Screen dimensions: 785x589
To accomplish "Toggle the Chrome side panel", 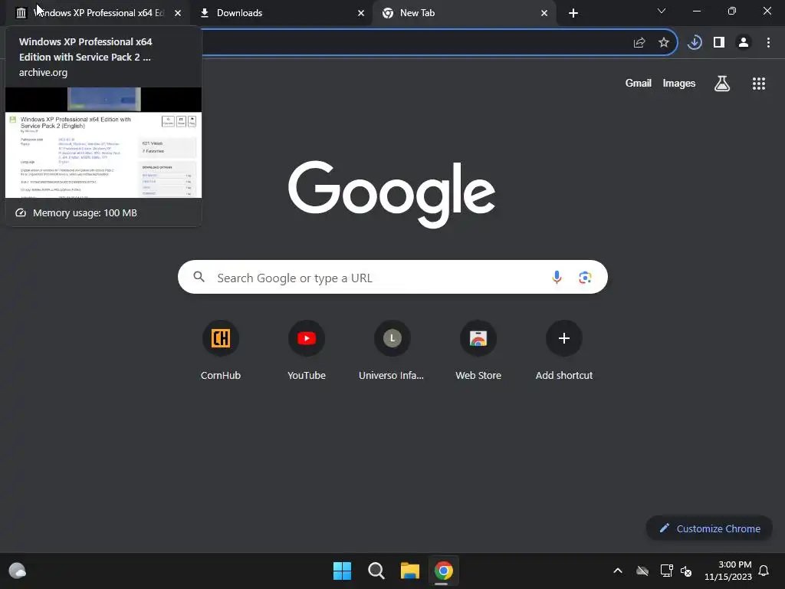I will (719, 43).
